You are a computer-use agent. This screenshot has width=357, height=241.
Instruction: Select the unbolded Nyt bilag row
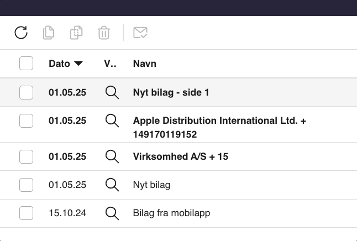151,185
